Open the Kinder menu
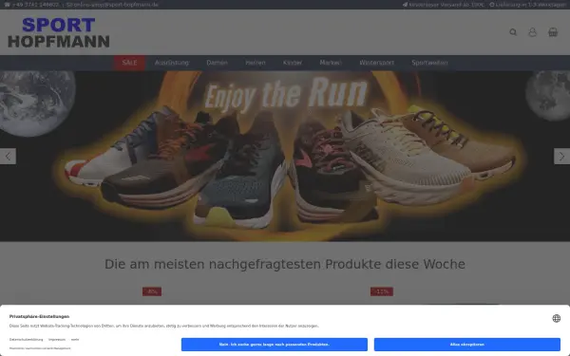This screenshot has height=356, width=570. (293, 63)
